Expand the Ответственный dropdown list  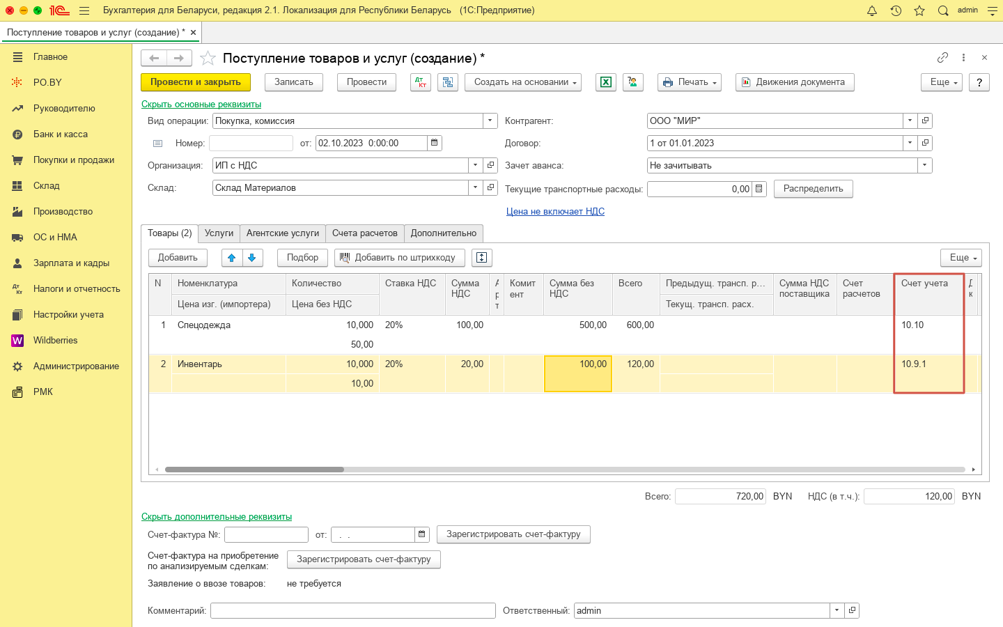pos(837,610)
